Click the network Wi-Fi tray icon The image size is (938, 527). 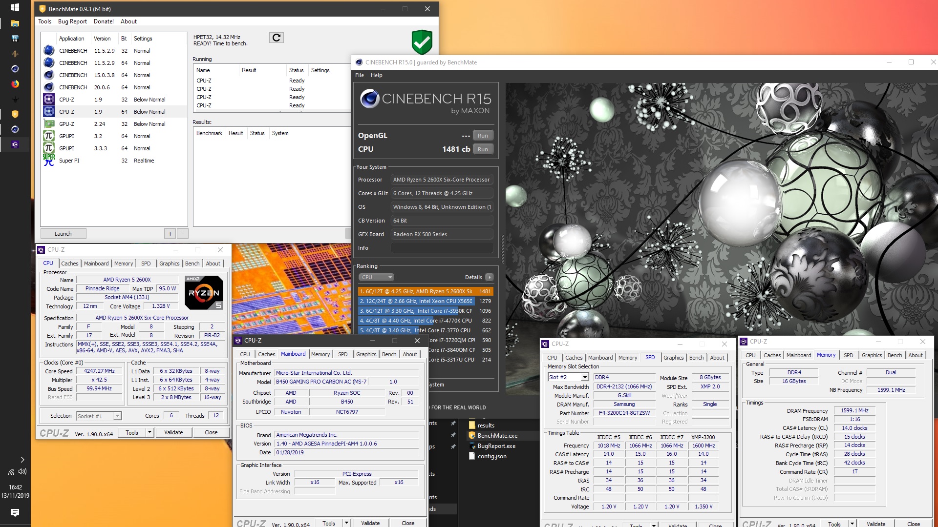(11, 472)
